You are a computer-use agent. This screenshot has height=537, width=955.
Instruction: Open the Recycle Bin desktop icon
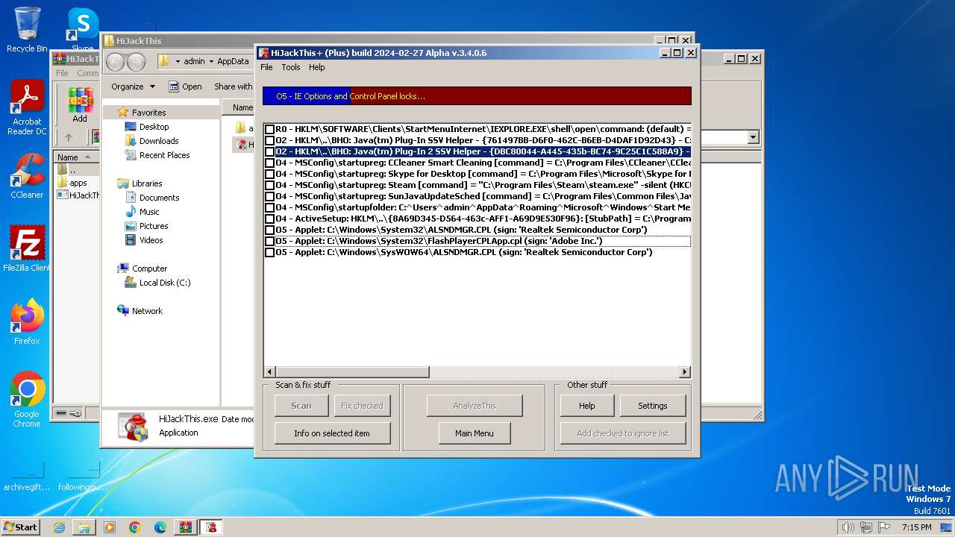[27, 30]
